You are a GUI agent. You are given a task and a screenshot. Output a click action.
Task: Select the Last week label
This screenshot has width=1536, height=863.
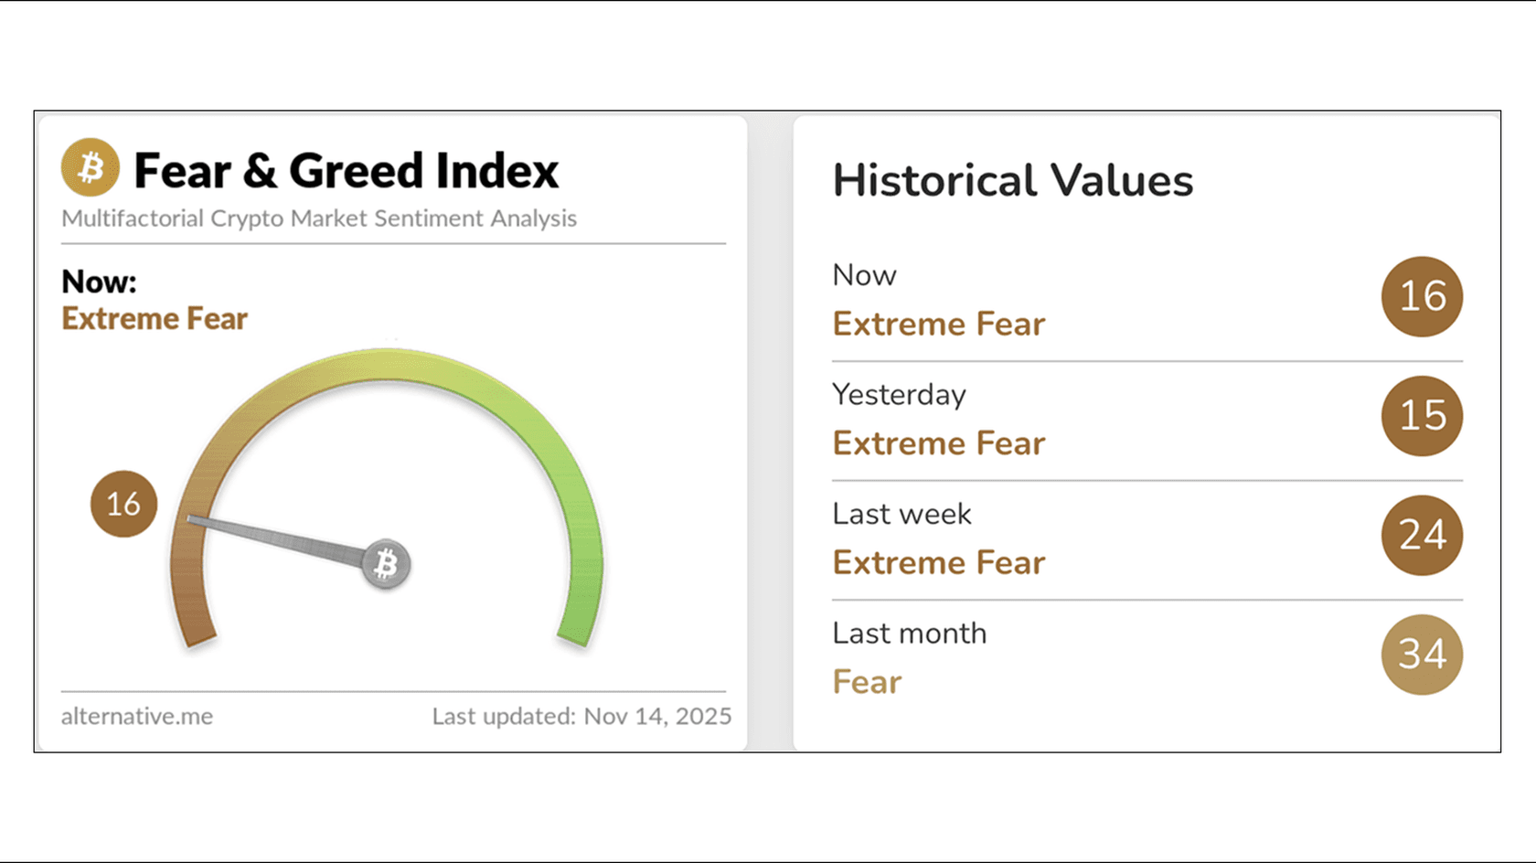click(901, 514)
